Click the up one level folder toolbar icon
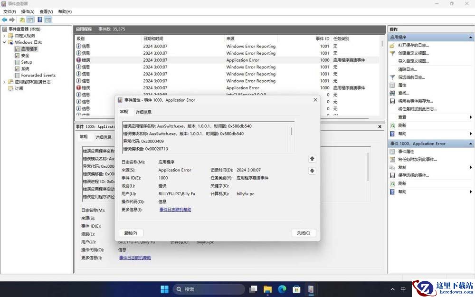This screenshot has height=297, width=475. (22, 20)
